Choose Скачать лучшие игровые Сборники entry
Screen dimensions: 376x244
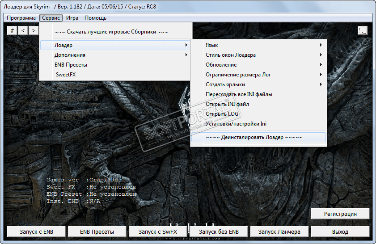(x=116, y=32)
